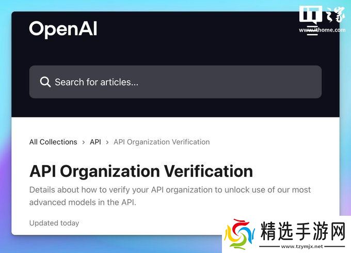Click the Updated today label
The height and width of the screenshot is (253, 351).
pyautogui.click(x=54, y=223)
